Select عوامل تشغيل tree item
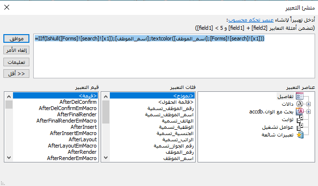The height and width of the screenshot is (186, 318). 278,127
